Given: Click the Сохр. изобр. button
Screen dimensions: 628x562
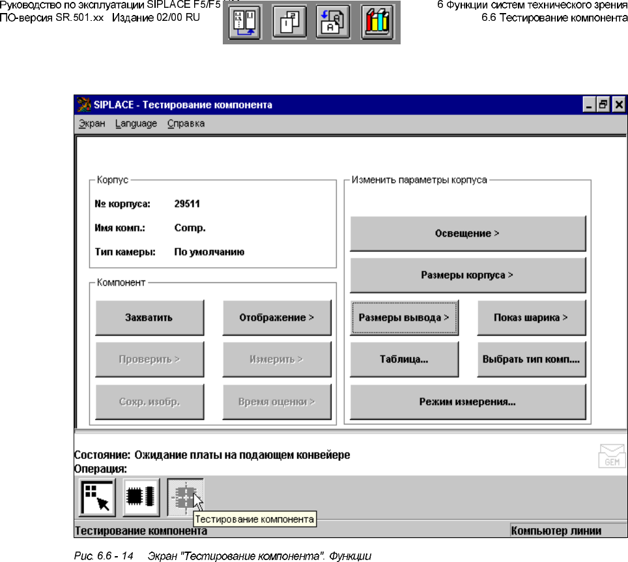Looking at the screenshot, I should [149, 402].
